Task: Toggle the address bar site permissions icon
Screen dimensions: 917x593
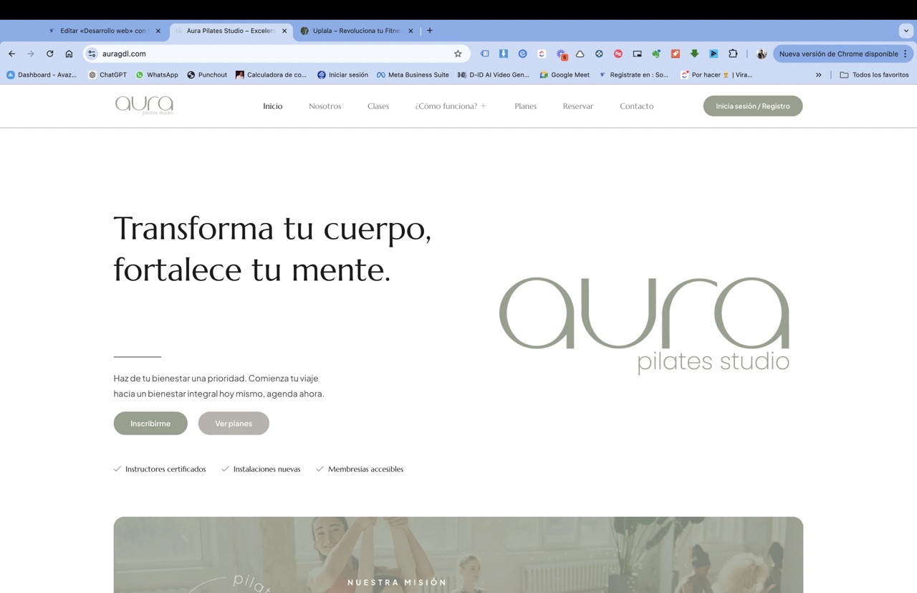Action: 91,53
